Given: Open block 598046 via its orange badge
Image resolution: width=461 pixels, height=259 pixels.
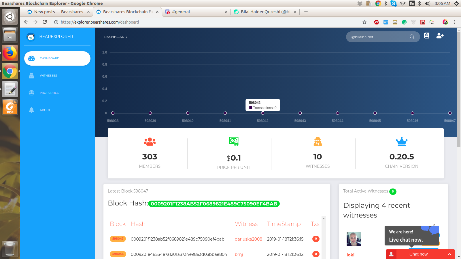Looking at the screenshot, I should [x=118, y=254].
